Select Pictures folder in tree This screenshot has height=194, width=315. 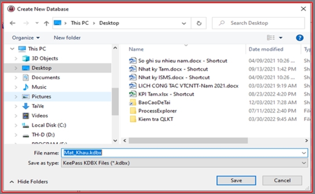[x=41, y=97]
